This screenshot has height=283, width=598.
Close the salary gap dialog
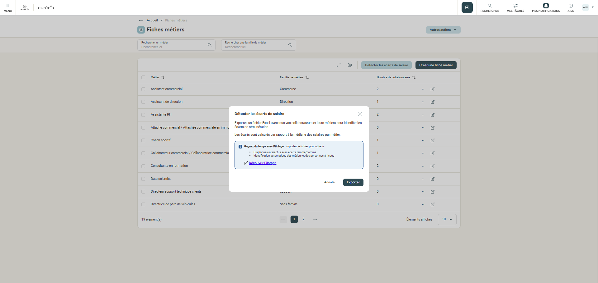coord(360,114)
